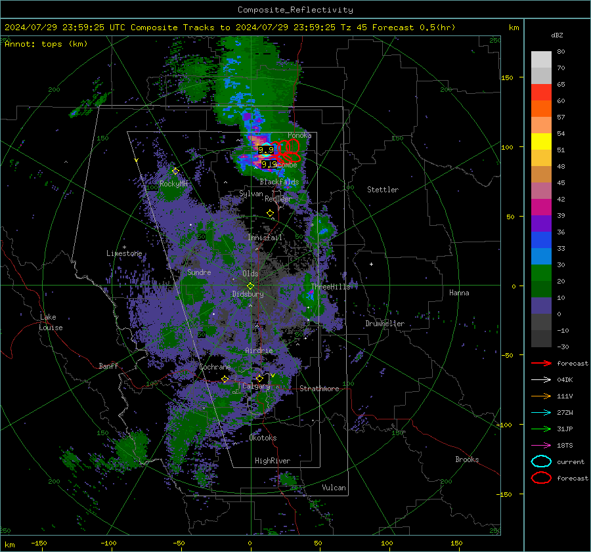
Task: Pick the blue 33-36 dBZ swatch
Action: coord(541,240)
